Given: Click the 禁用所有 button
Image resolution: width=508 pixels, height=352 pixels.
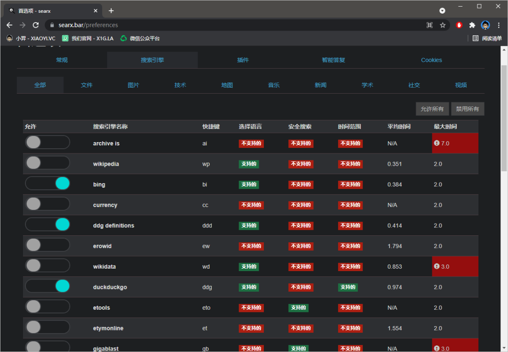Looking at the screenshot, I should (x=468, y=109).
